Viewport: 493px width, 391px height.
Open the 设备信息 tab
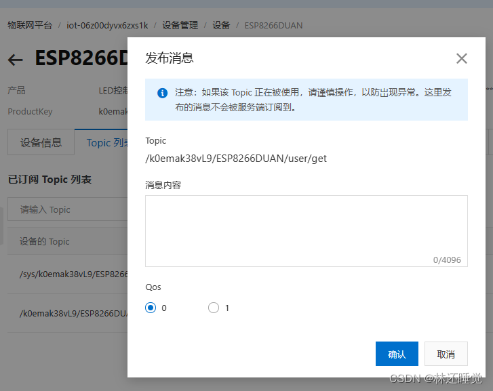click(41, 142)
